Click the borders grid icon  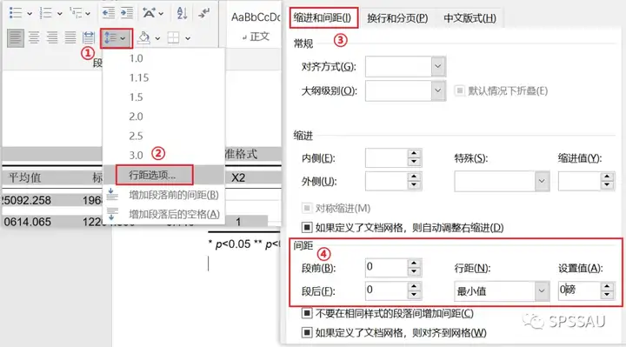point(173,37)
